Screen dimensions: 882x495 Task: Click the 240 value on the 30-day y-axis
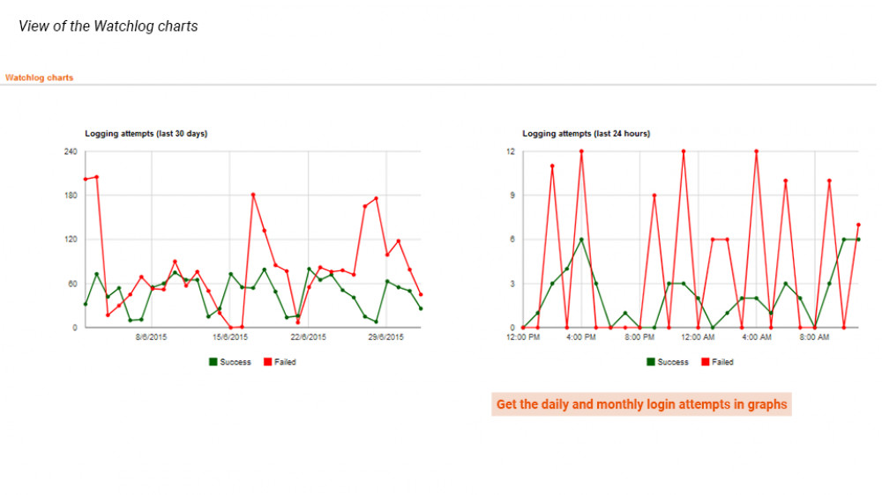(70, 151)
